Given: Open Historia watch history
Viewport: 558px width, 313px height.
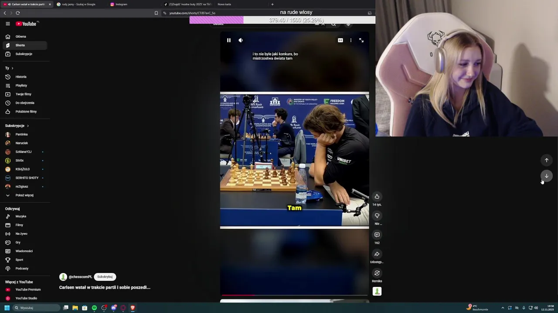Looking at the screenshot, I should [x=25, y=77].
